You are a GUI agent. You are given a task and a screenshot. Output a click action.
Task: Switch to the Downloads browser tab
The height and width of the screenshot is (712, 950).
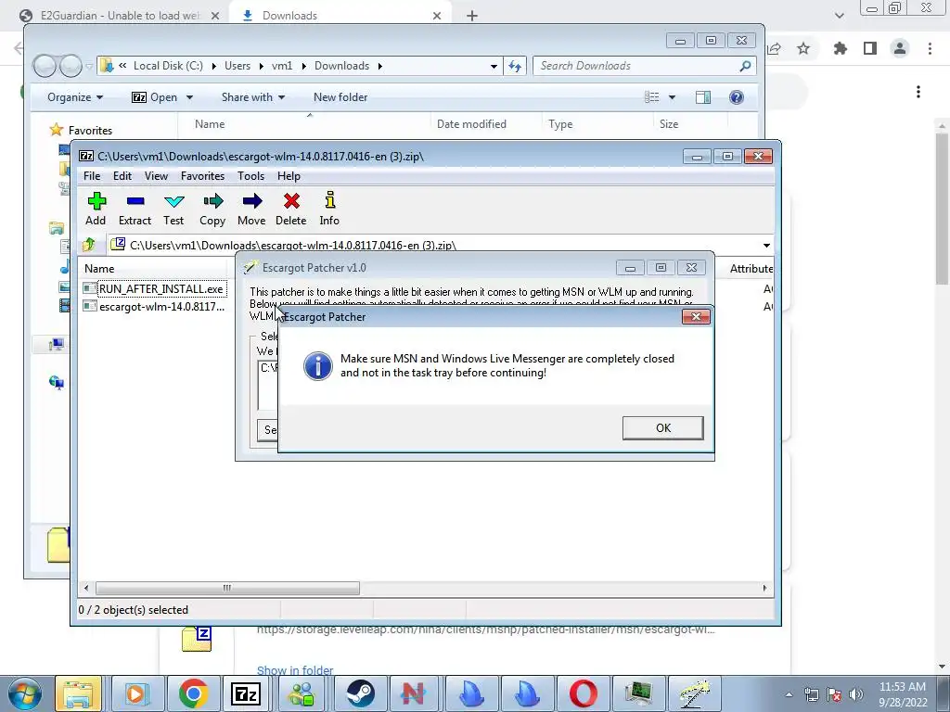coord(340,16)
